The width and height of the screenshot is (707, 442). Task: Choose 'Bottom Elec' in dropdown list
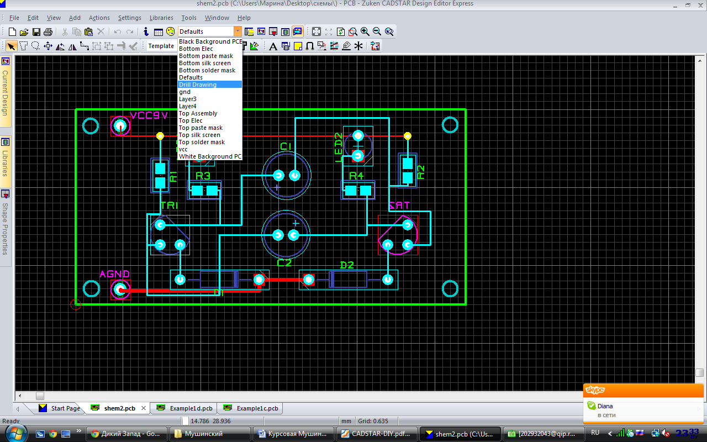(210, 49)
